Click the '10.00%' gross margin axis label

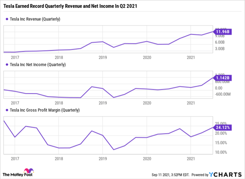[x=221, y=152]
